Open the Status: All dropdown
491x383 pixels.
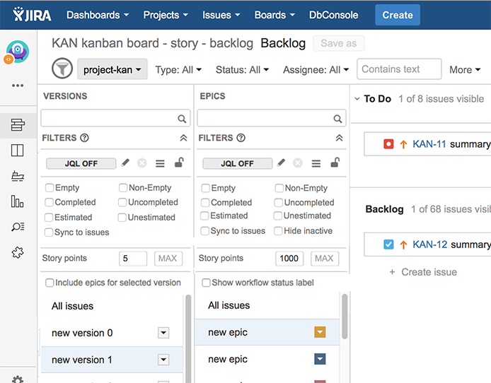[242, 69]
